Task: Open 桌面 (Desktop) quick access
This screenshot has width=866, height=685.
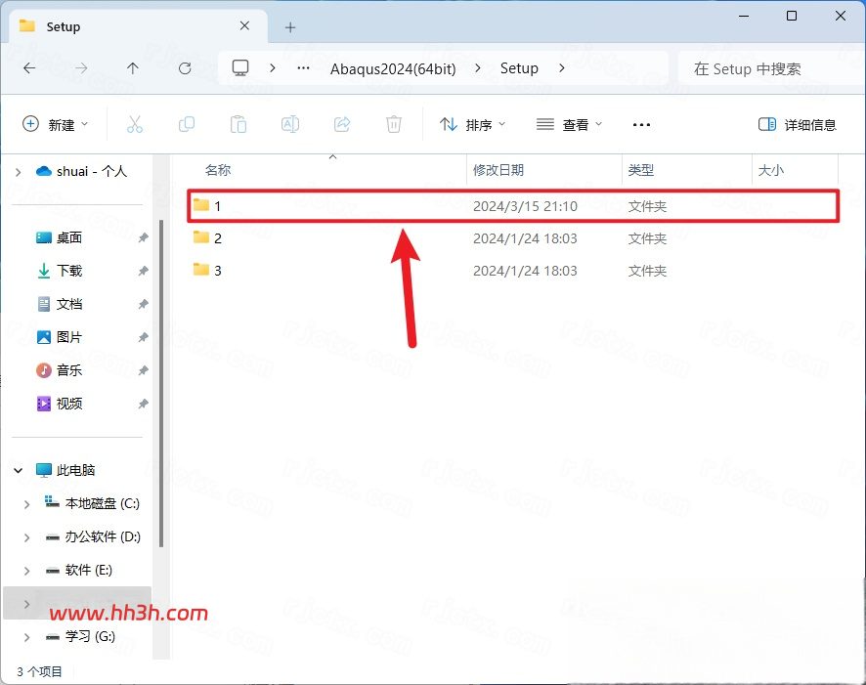Action: point(59,237)
